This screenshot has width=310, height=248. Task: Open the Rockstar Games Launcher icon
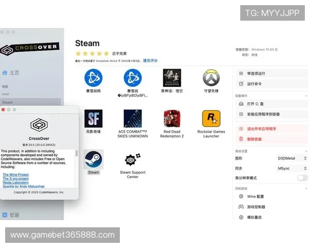(x=211, y=118)
